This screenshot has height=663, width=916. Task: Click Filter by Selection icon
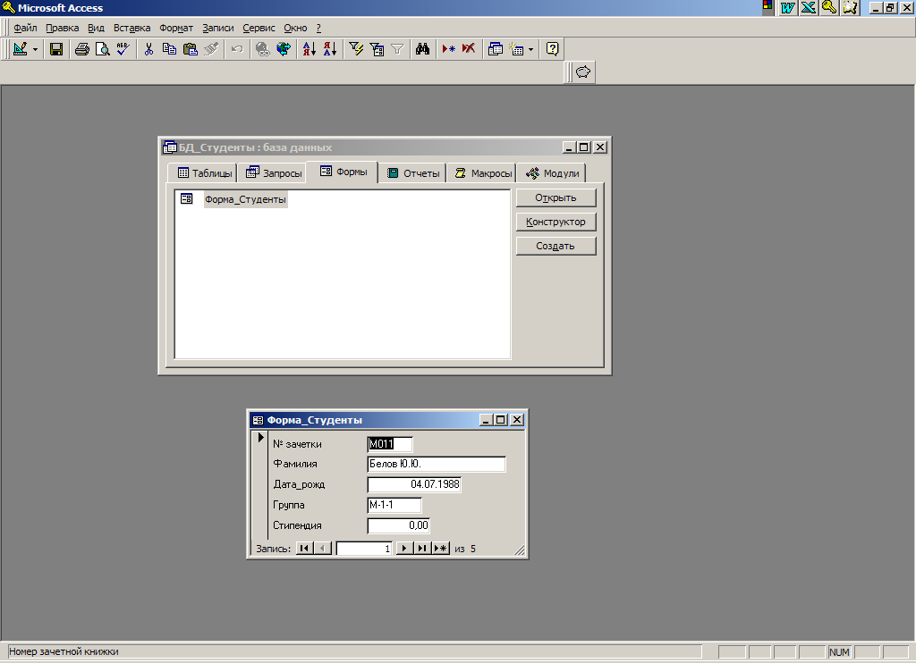356,49
